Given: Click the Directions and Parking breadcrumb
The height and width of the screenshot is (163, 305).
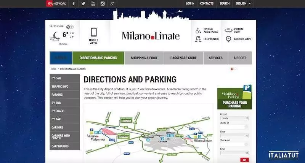Looking at the screenshot, I should pyautogui.click(x=73, y=69).
